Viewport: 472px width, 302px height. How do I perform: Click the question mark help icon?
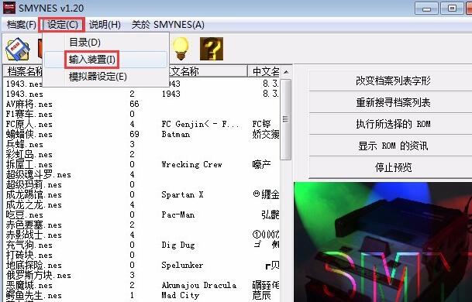tap(212, 49)
